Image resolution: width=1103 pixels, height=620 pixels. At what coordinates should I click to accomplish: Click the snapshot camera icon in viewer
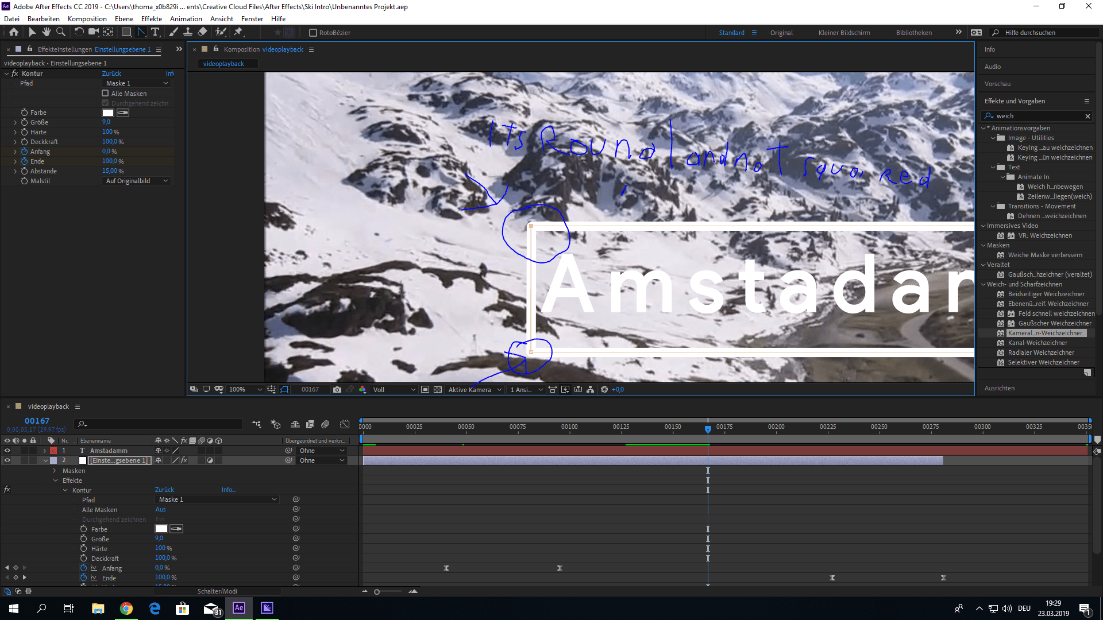click(337, 389)
